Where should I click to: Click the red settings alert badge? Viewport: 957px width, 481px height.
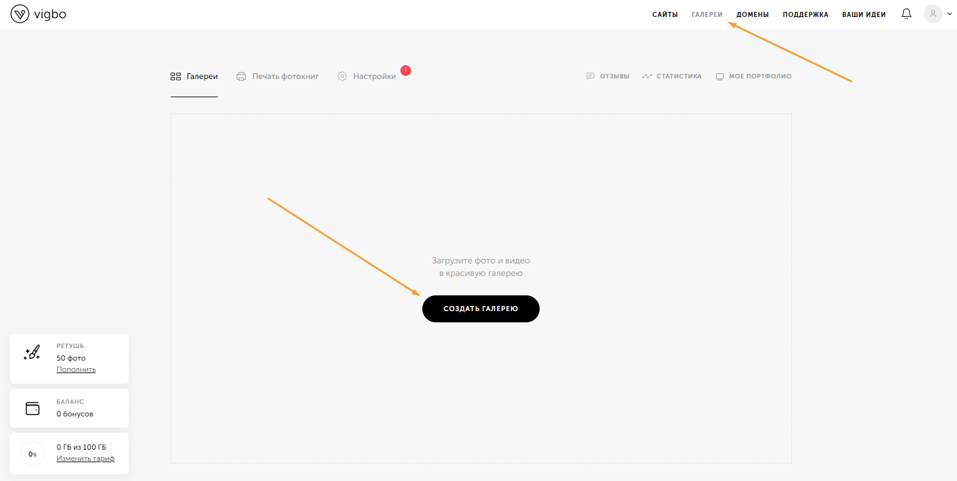405,70
